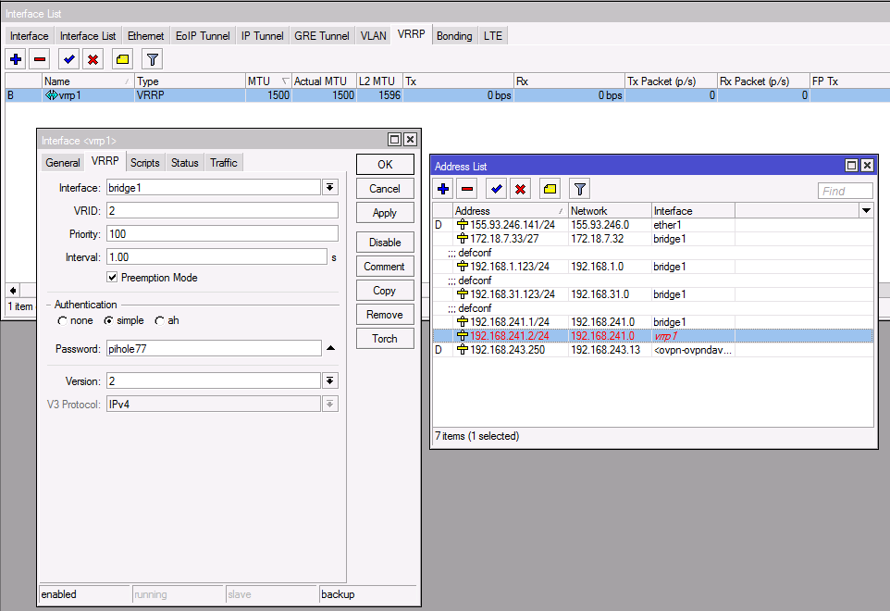This screenshot has height=611, width=890.
Task: Click address icon of 192.168.241.2/24 row
Action: [x=463, y=336]
